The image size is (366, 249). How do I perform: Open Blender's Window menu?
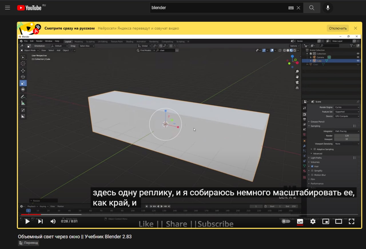point(49,41)
